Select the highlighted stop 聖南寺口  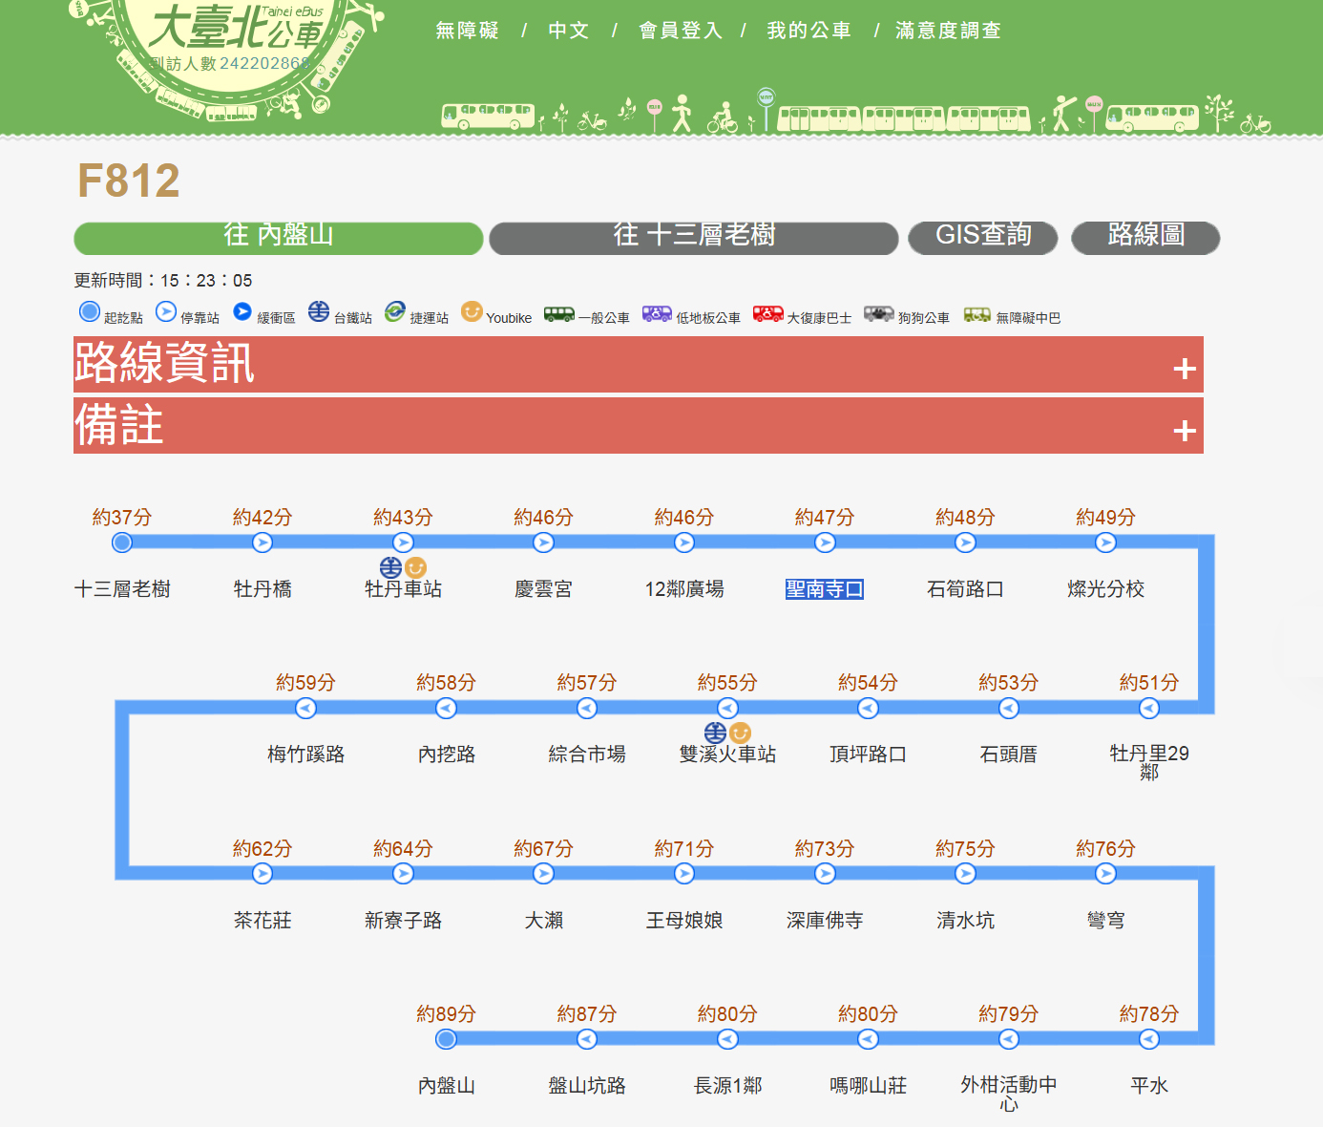[824, 589]
